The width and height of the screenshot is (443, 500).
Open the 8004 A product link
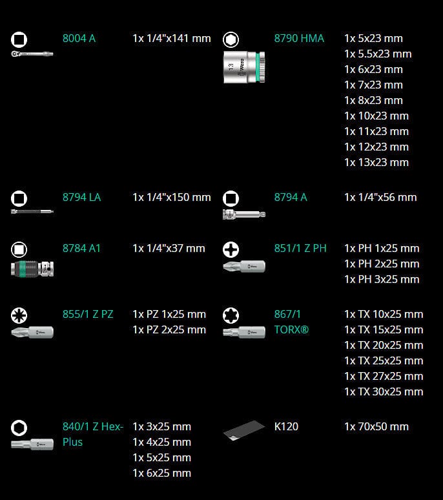(79, 38)
